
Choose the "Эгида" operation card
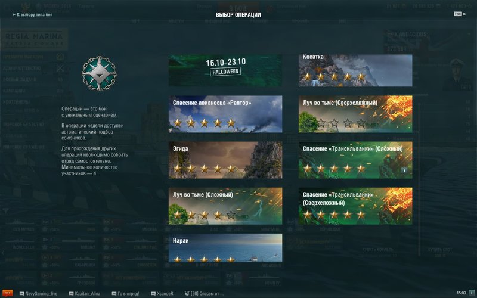(x=225, y=158)
